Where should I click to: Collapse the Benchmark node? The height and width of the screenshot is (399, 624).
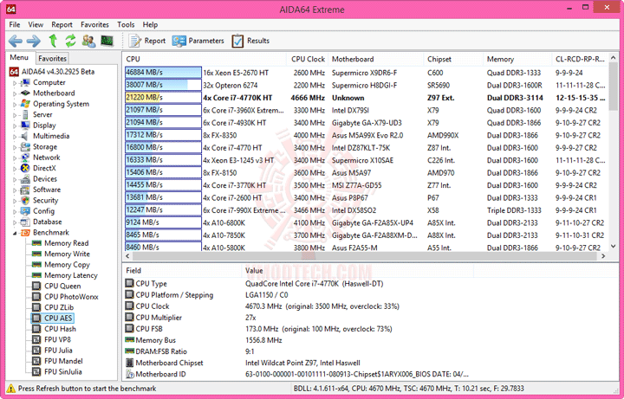pyautogui.click(x=15, y=234)
